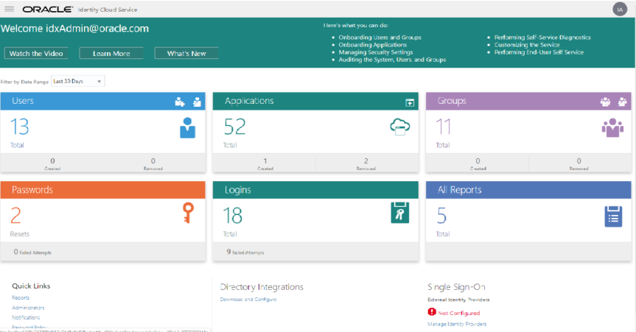Click the Oracle logo
Screen dimensions: 636x332
47,10
